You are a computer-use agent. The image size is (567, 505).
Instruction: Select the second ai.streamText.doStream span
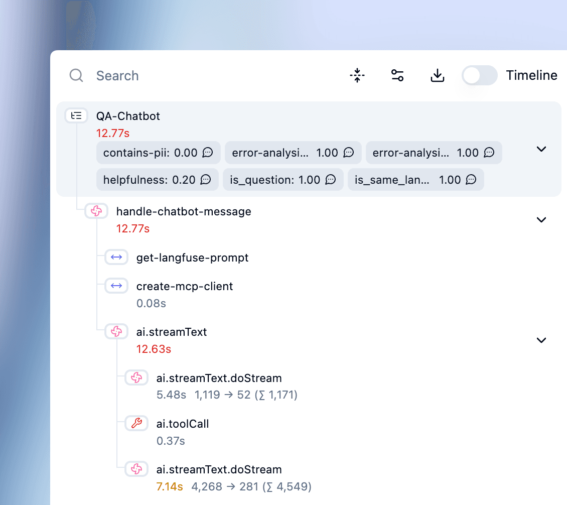(x=219, y=469)
